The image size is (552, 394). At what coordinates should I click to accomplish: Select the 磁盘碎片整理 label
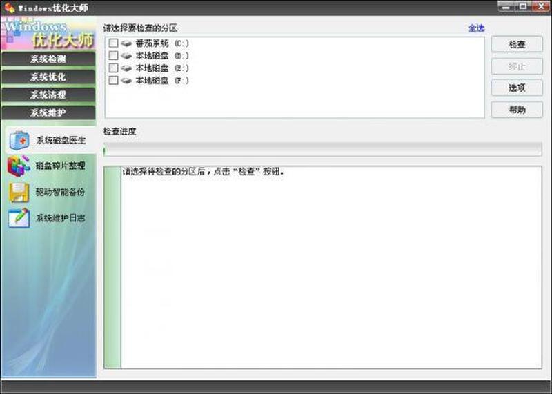tap(60, 166)
